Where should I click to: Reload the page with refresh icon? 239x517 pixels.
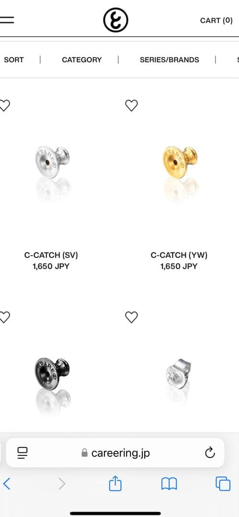coord(210,453)
